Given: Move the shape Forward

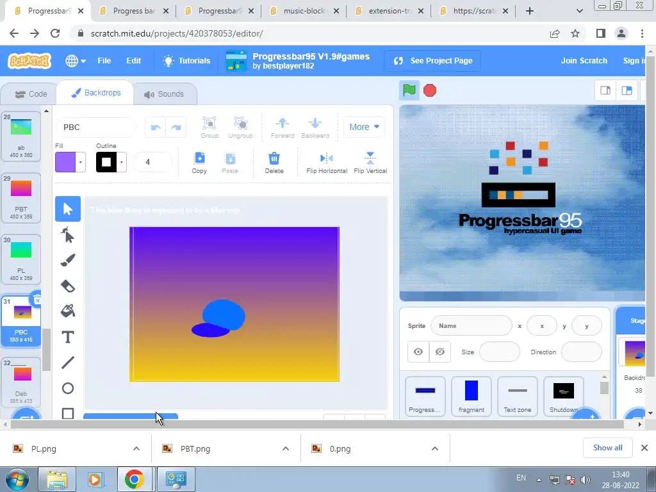Looking at the screenshot, I should (283, 127).
